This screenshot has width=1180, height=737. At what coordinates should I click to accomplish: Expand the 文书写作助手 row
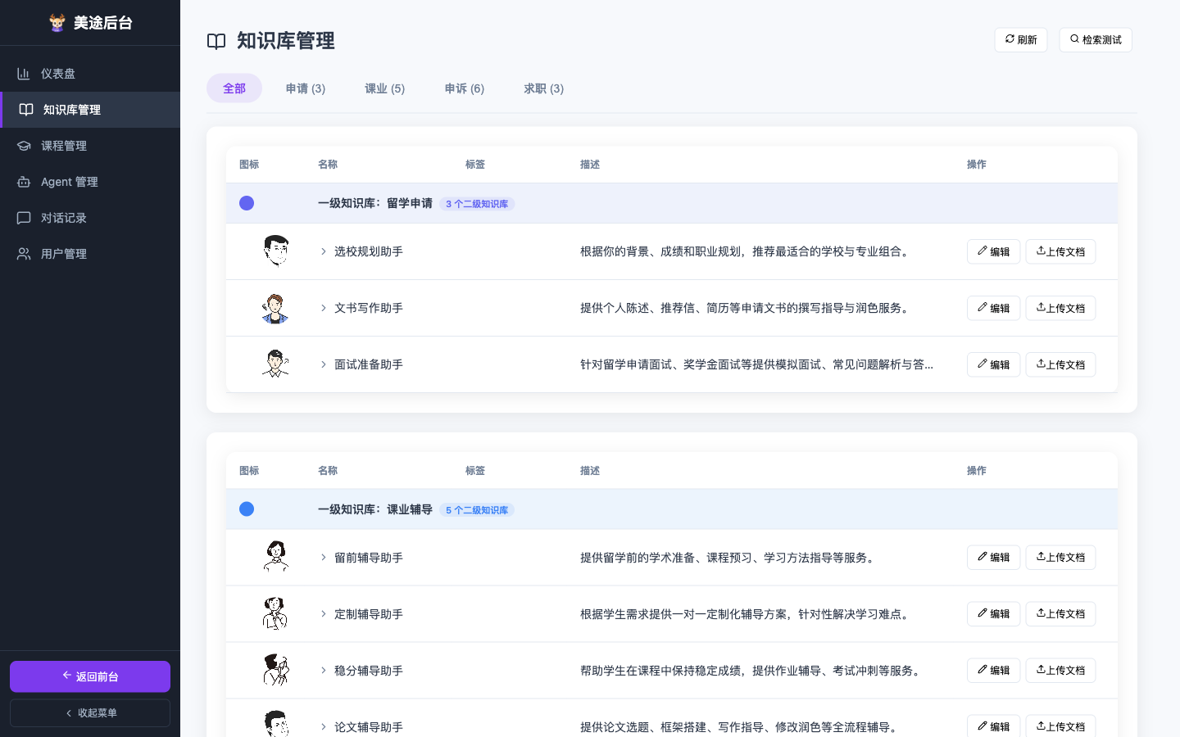(x=324, y=308)
